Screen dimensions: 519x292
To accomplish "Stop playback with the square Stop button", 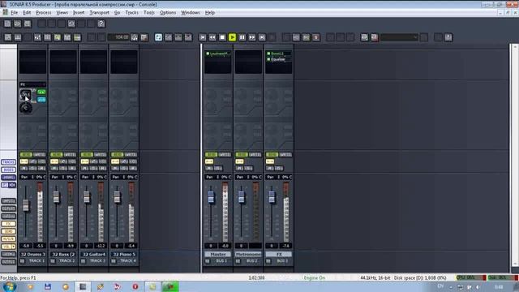I will (x=222, y=37).
